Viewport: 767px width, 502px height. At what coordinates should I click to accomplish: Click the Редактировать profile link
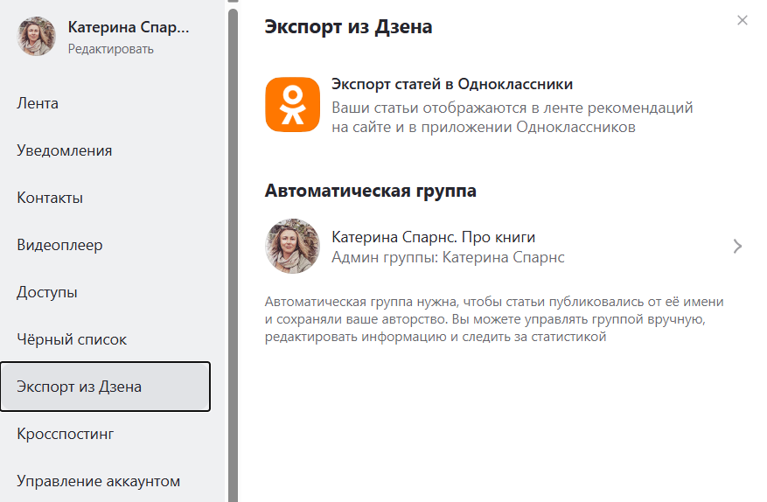(x=110, y=49)
